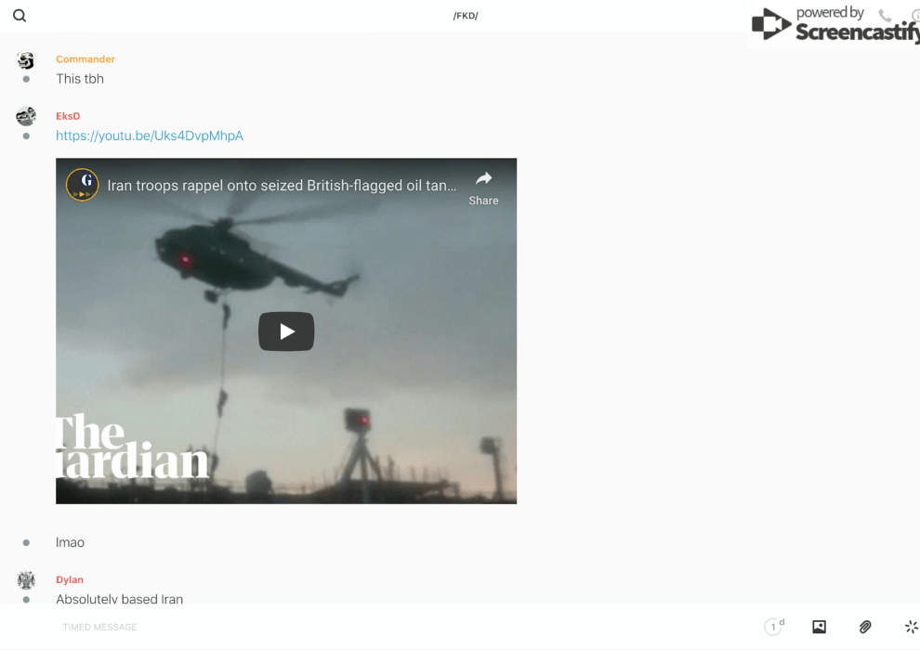Click the Share arrow on the video
The height and width of the screenshot is (650, 920).
483,186
